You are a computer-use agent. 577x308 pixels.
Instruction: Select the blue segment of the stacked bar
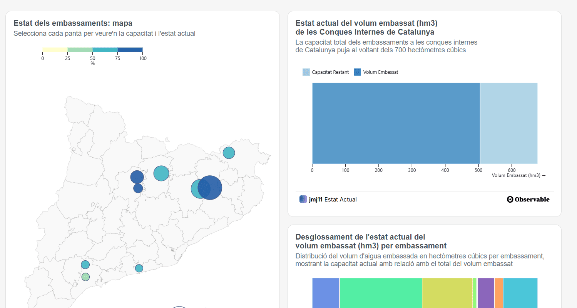[326, 293]
